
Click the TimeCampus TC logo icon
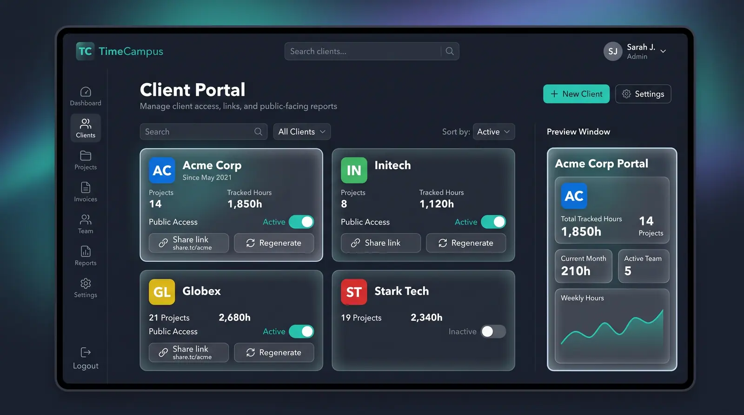pyautogui.click(x=85, y=51)
